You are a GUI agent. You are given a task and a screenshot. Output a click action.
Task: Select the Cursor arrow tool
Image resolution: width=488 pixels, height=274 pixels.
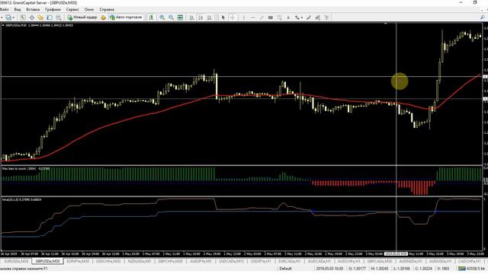coord(223,18)
